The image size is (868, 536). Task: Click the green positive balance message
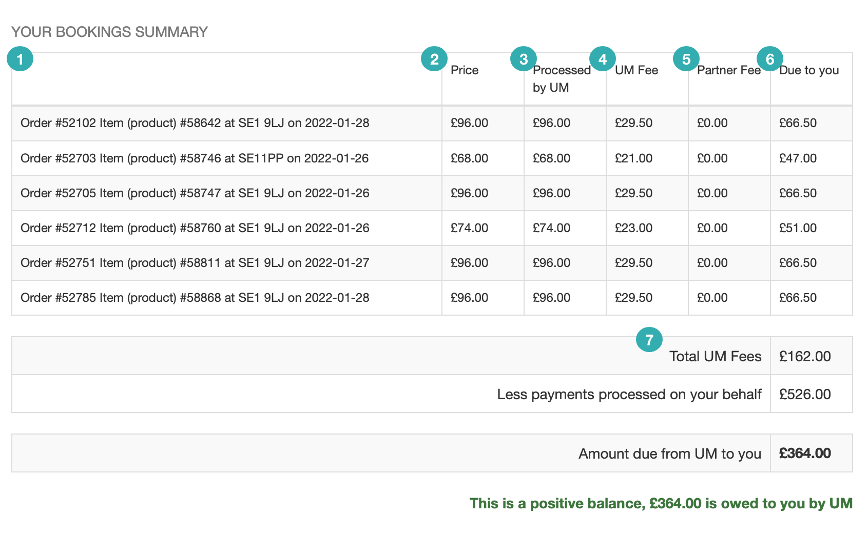point(661,503)
